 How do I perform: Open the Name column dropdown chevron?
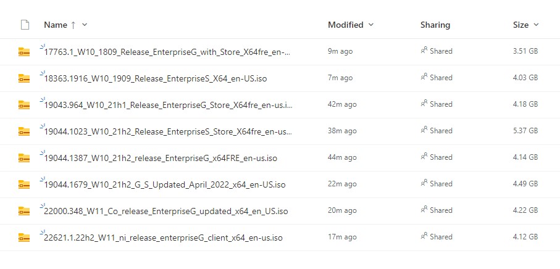pyautogui.click(x=85, y=25)
